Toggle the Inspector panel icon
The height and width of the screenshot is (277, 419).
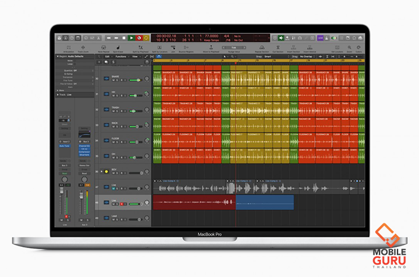coord(65,38)
